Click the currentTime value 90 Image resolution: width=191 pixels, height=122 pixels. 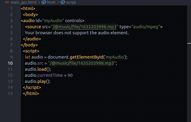point(70,75)
